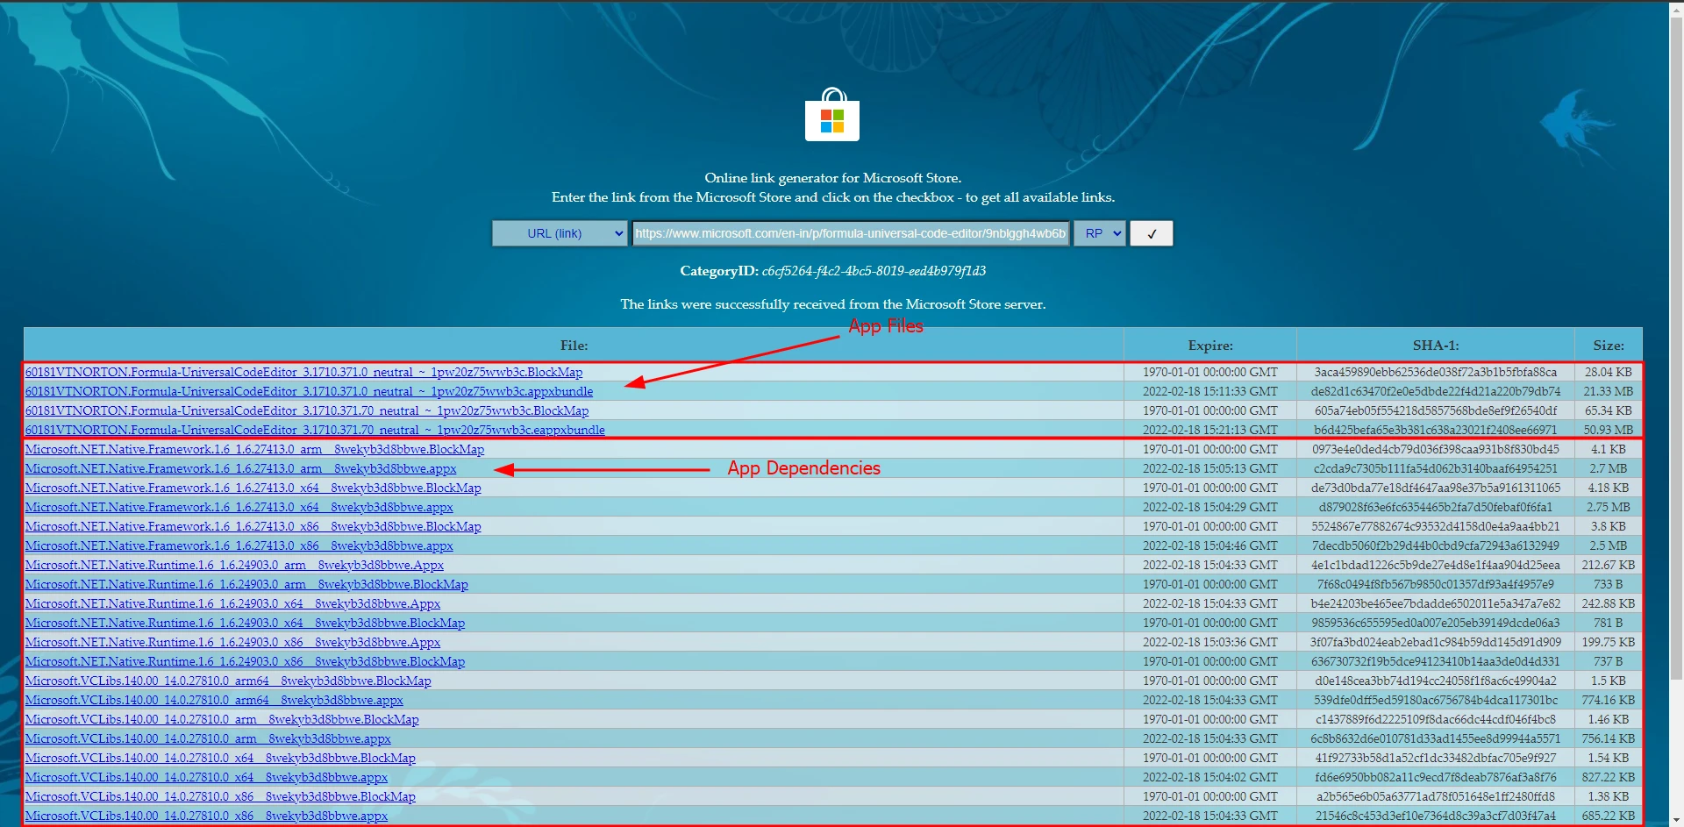Screen dimensions: 1684x827
Task: Download NET.Native.Framework x86 appx file
Action: tap(239, 545)
